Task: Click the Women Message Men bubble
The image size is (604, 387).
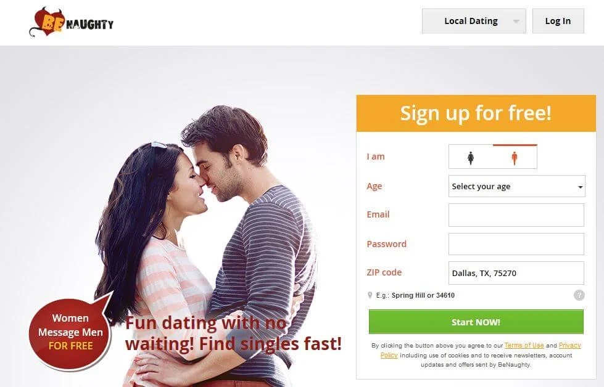Action: coord(70,332)
